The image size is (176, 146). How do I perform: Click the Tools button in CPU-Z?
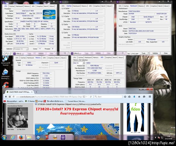(143, 53)
